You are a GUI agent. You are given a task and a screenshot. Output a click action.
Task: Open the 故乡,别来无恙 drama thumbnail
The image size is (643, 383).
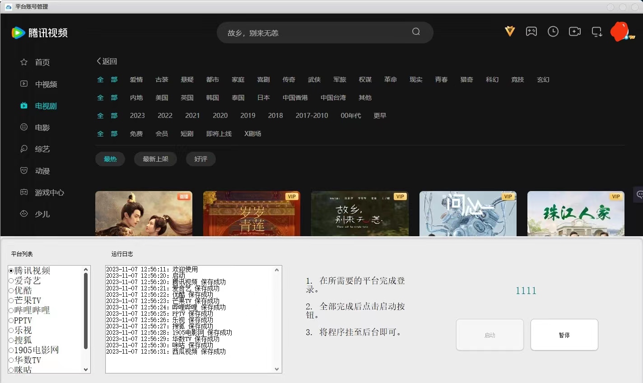click(x=360, y=214)
